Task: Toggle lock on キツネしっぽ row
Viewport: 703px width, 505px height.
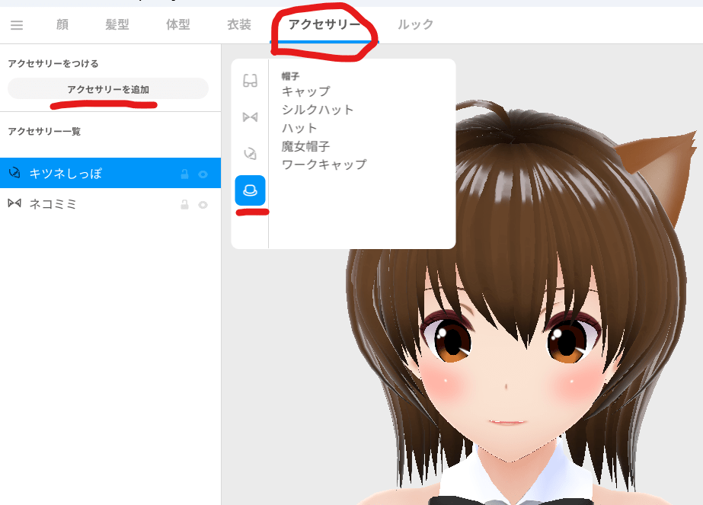Action: (184, 174)
